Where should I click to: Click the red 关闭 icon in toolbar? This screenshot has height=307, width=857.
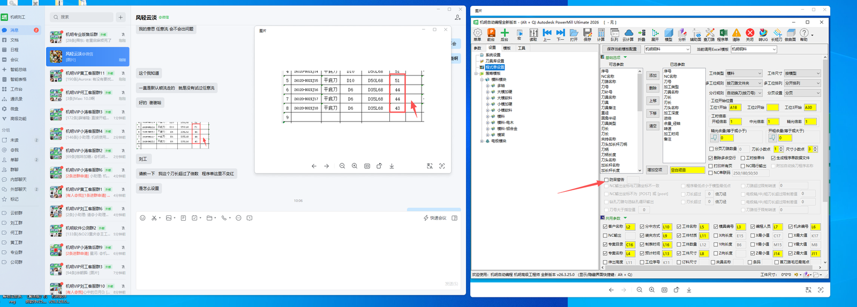[x=750, y=34]
